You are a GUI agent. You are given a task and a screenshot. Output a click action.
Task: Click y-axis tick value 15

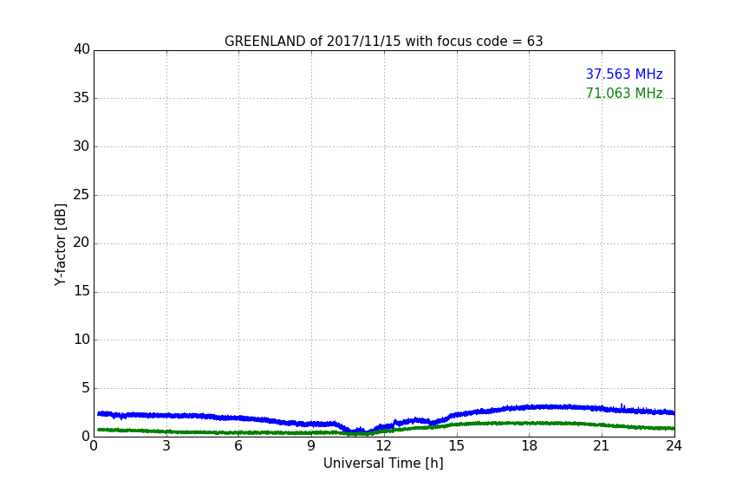[81, 291]
